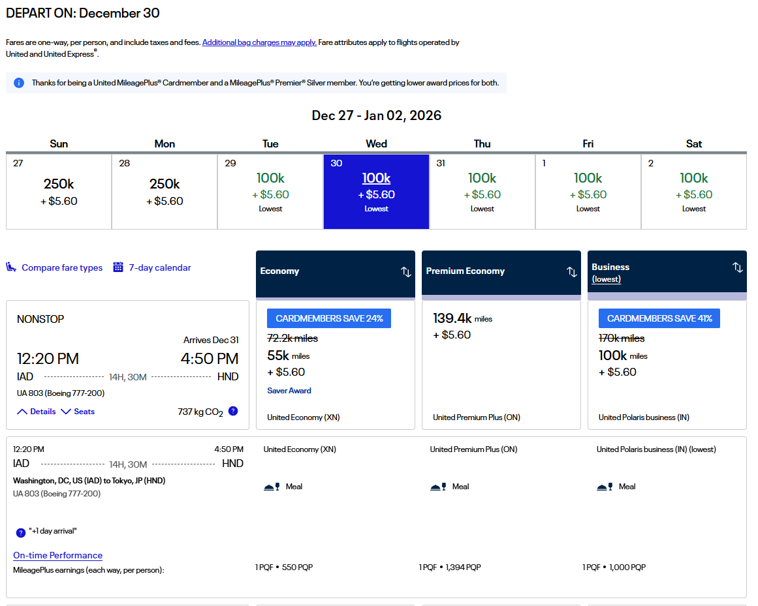Click the struck-through 72.2k miles price

(x=292, y=339)
